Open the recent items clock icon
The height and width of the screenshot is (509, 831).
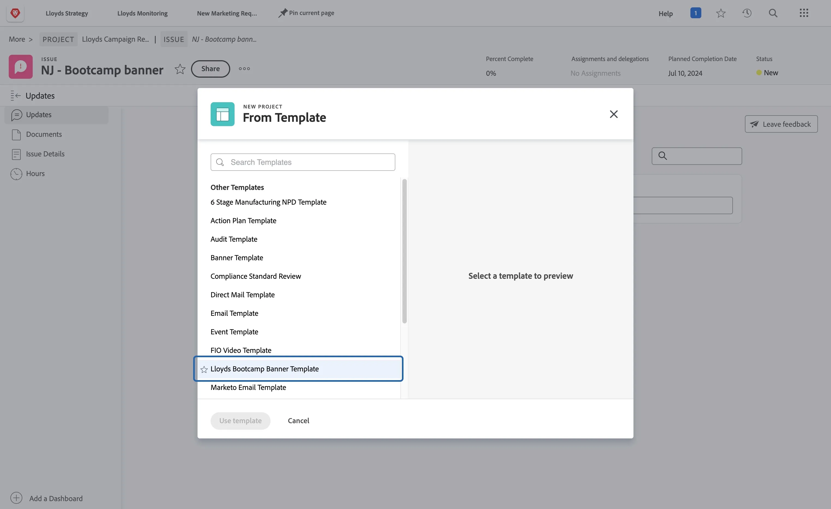(x=747, y=13)
